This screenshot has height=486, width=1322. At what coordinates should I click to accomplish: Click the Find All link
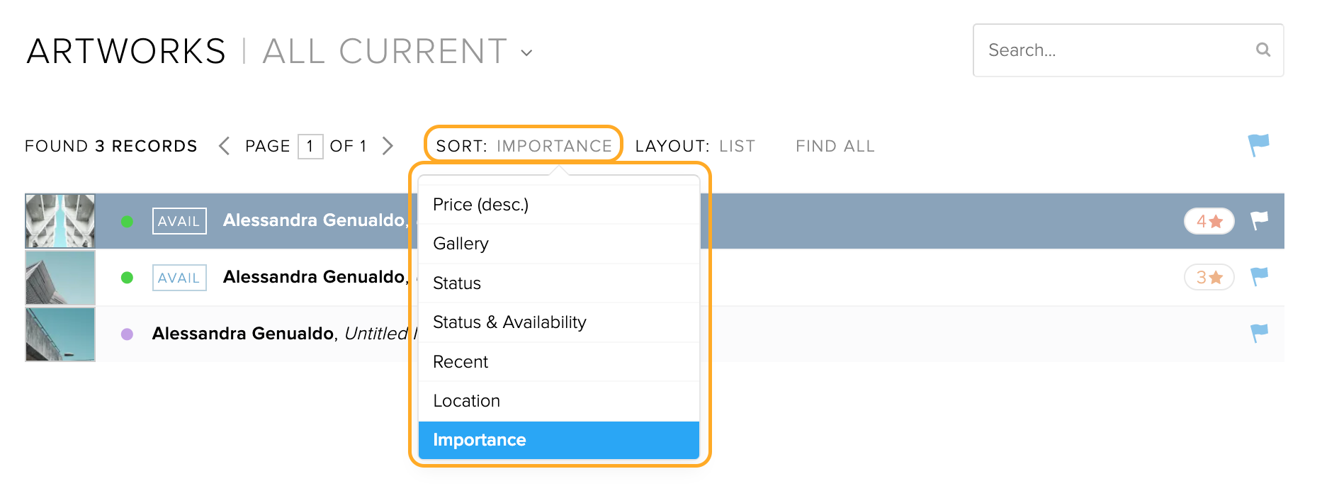[x=835, y=146]
